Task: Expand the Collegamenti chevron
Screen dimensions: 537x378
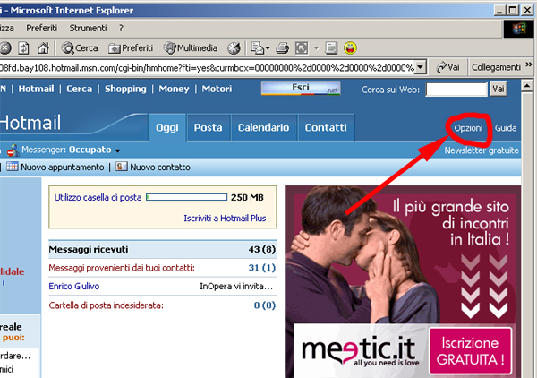Action: point(529,64)
